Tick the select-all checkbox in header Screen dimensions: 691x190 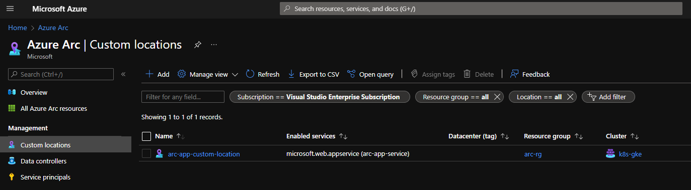pos(146,136)
